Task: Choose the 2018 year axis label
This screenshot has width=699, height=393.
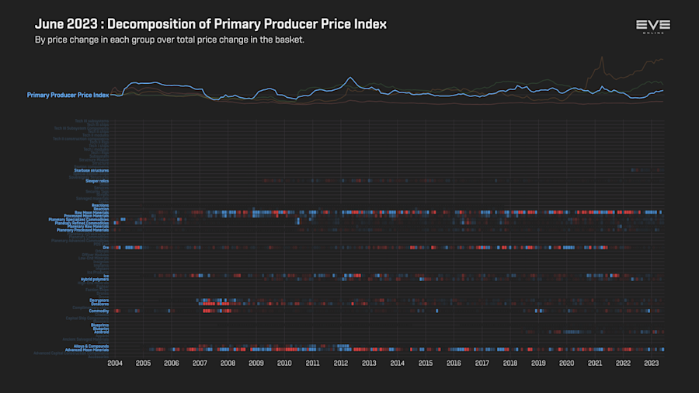Action: (x=510, y=363)
